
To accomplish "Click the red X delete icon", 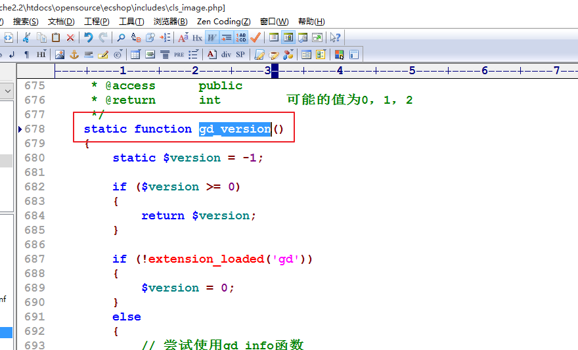I will (70, 38).
